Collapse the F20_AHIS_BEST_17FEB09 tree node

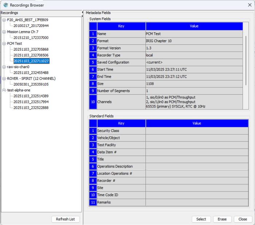tap(4, 20)
